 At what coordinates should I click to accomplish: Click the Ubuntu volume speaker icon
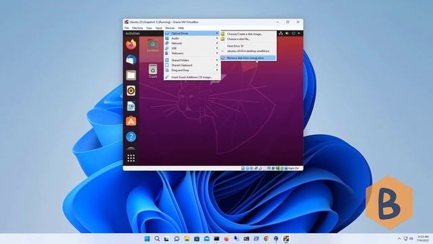pos(287,33)
